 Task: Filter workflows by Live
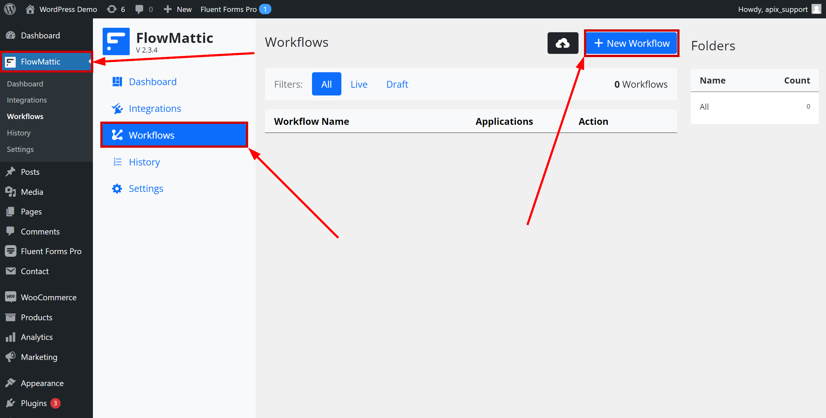pos(359,84)
